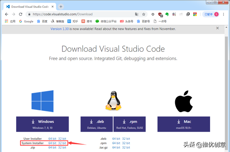Download System Installer 32 bit

(x=62, y=143)
